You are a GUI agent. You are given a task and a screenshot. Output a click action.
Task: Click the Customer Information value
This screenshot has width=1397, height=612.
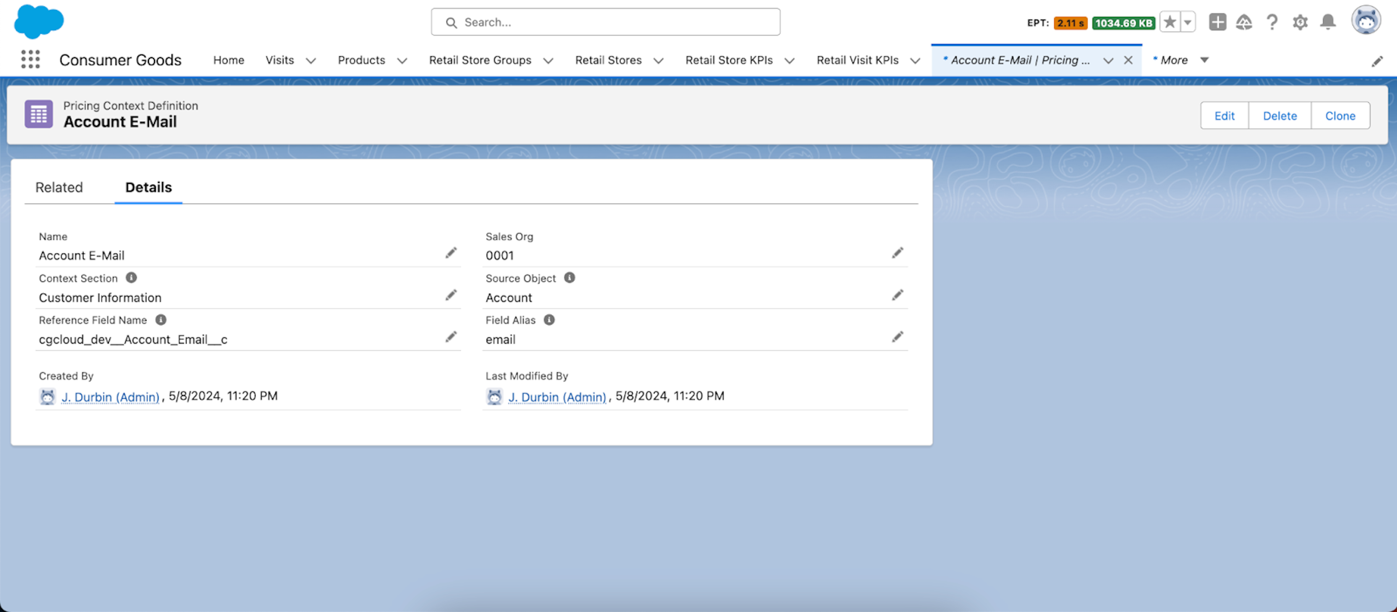tap(100, 298)
